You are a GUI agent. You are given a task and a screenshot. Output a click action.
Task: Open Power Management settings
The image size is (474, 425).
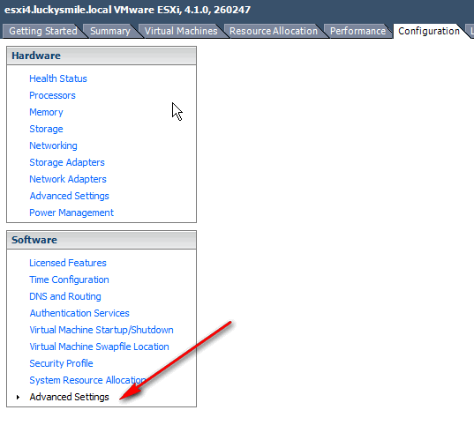71,212
